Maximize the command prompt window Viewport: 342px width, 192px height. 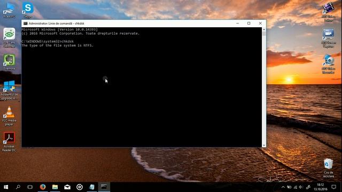tap(249, 23)
